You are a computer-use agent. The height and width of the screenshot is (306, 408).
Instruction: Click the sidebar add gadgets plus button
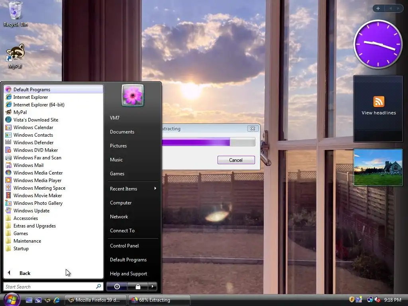click(378, 8)
